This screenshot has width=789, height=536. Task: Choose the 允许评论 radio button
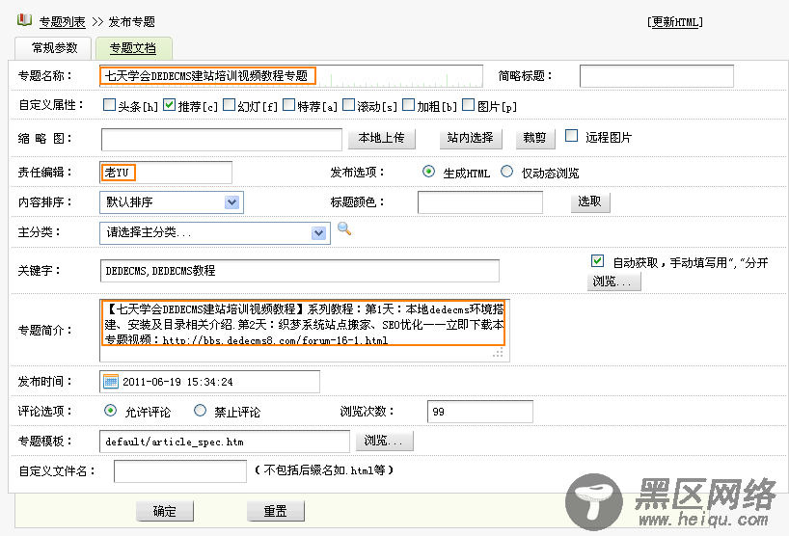[x=110, y=411]
